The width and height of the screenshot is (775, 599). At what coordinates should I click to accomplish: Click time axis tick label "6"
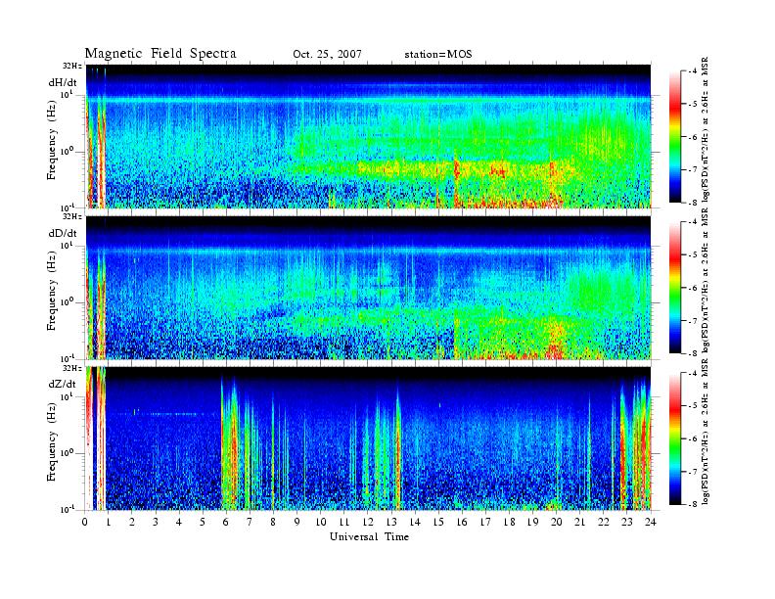coord(226,523)
